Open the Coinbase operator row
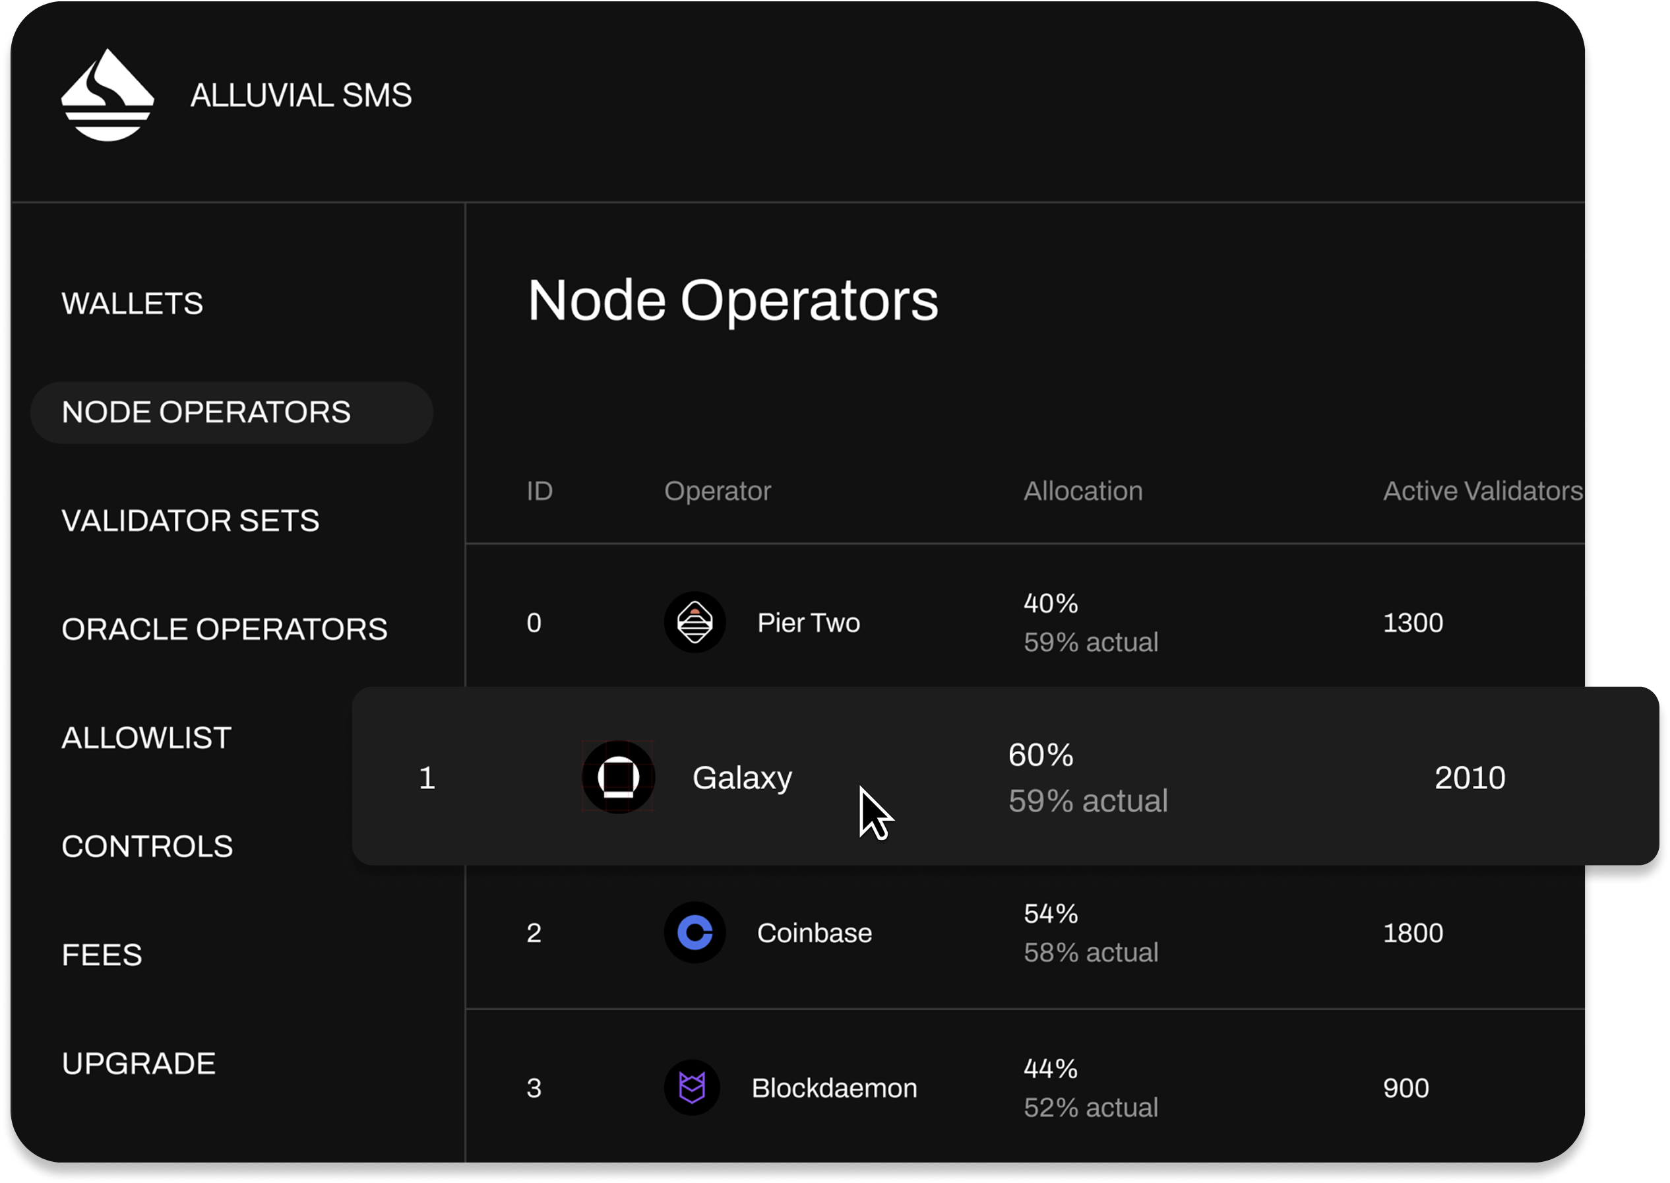Image resolution: width=1670 pixels, height=1183 pixels. pos(814,933)
